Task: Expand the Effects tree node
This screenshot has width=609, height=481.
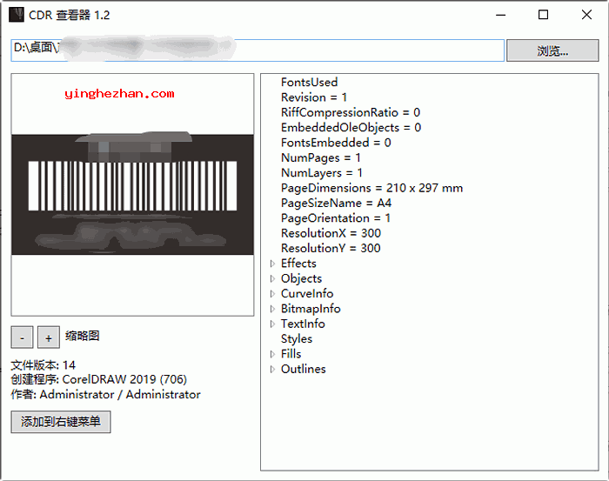Action: pos(272,264)
